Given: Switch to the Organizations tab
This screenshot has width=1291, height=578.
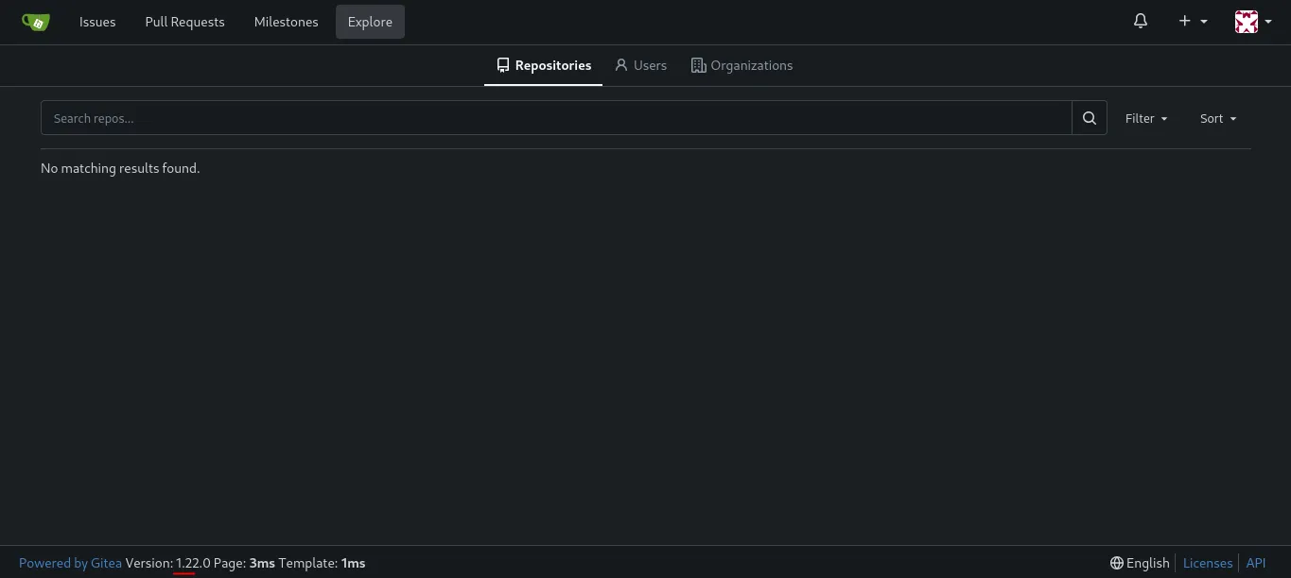Looking at the screenshot, I should click(x=741, y=65).
